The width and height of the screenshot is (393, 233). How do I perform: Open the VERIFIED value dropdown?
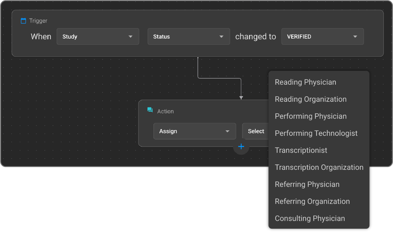322,37
